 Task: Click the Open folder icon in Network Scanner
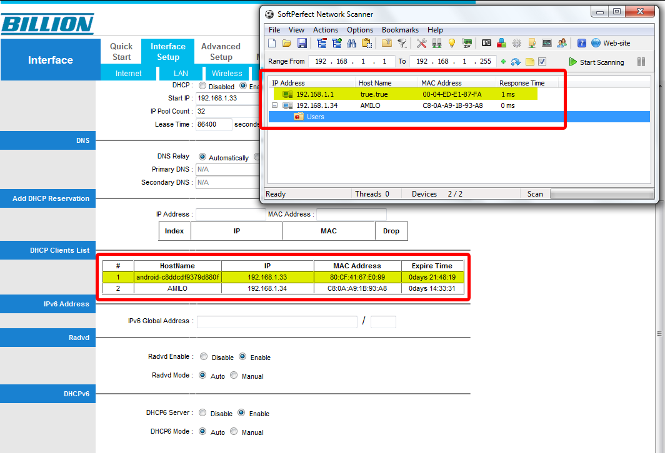click(287, 43)
